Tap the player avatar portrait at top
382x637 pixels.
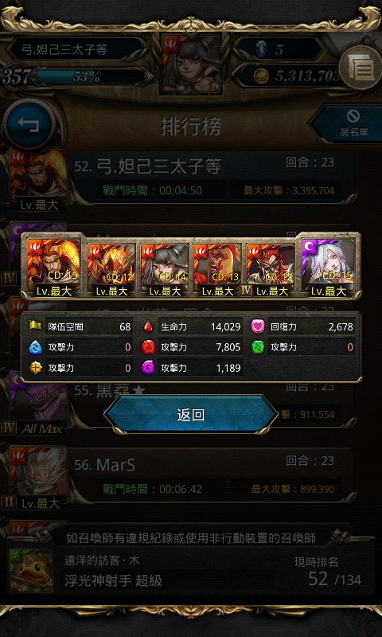pyautogui.click(x=191, y=63)
